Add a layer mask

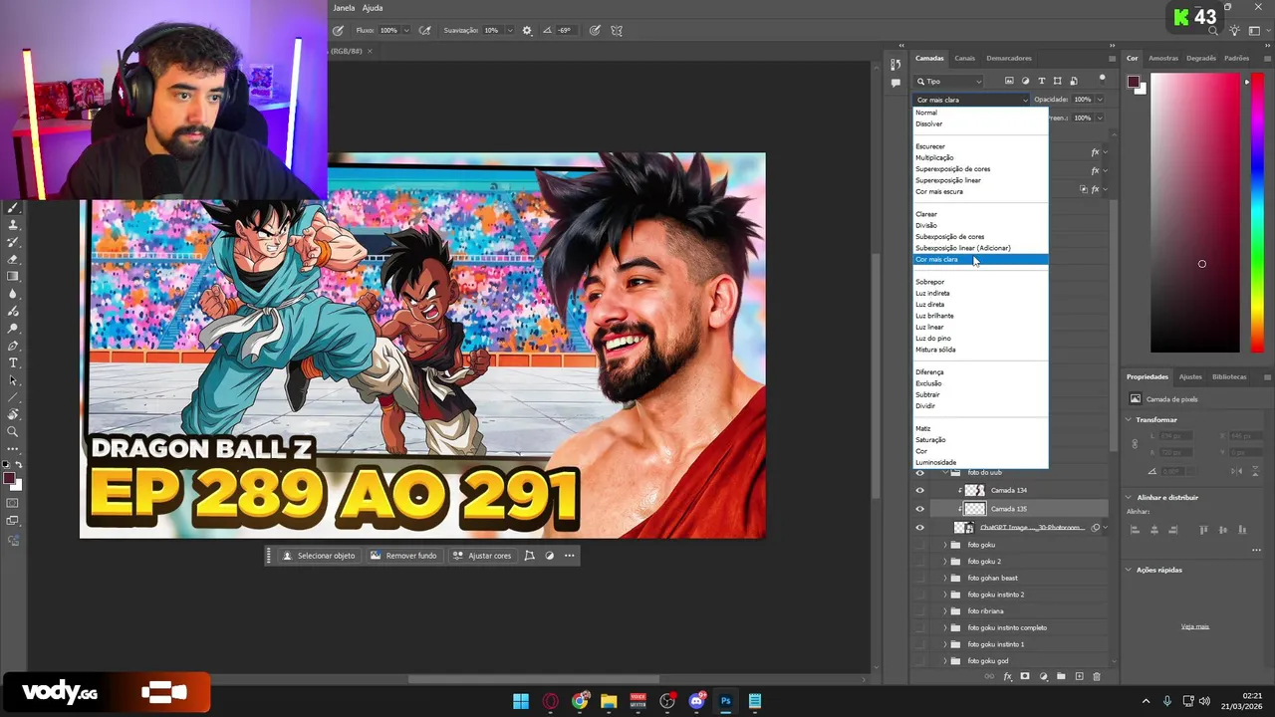click(x=1025, y=677)
